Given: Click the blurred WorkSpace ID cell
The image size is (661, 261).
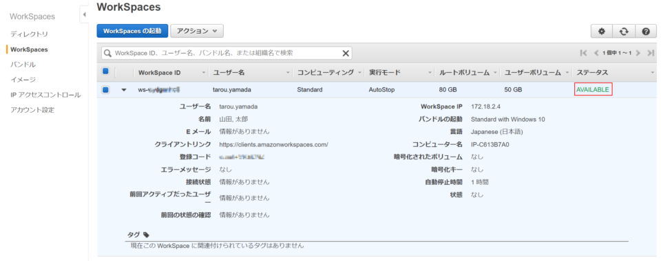Looking at the screenshot, I should [159, 89].
